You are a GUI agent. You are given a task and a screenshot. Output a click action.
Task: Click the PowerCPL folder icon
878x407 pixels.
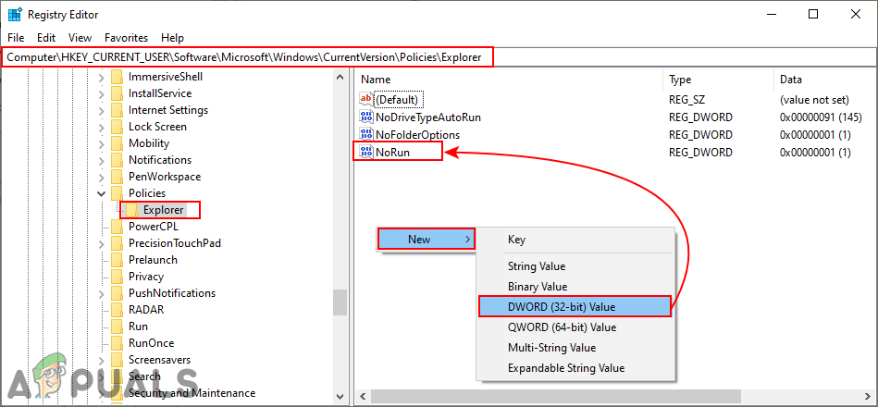point(117,227)
